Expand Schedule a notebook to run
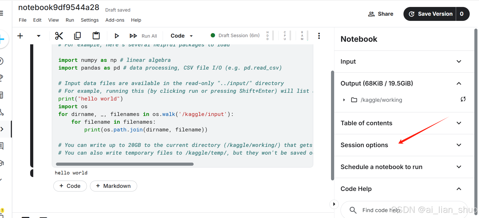Screen dimensions: 479x218 (x=404, y=167)
